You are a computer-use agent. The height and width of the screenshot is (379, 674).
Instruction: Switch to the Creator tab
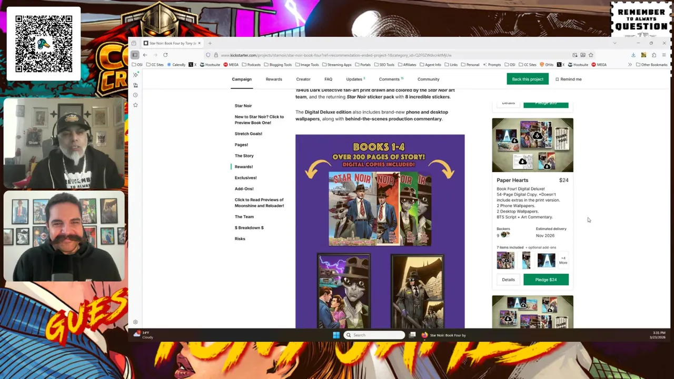(x=303, y=79)
